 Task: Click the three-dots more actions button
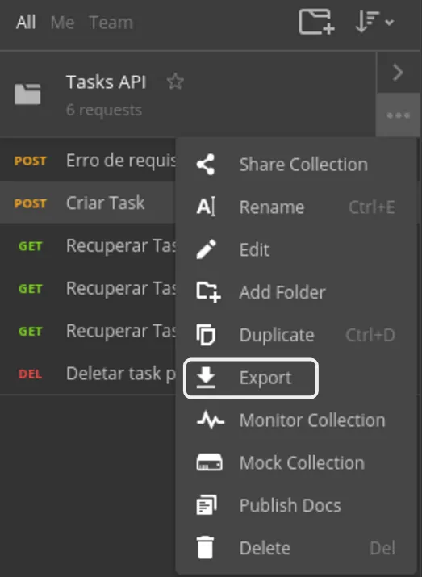coord(398,115)
